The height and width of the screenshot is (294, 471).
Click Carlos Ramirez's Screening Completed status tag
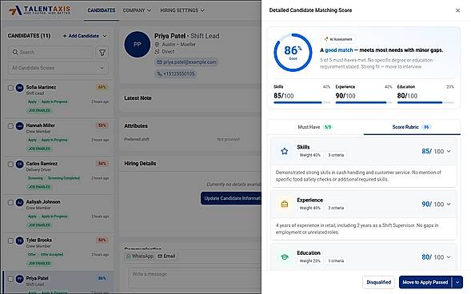coord(64,178)
